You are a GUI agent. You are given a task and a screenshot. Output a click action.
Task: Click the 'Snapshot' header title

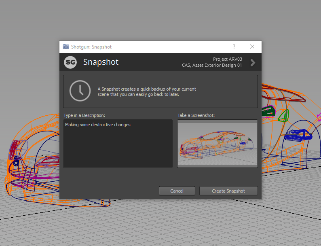(101, 62)
